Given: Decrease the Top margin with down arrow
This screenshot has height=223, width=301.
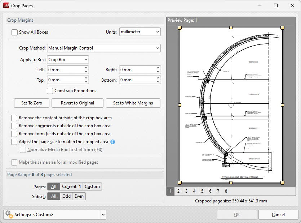Looking at the screenshot, I should (86, 82).
